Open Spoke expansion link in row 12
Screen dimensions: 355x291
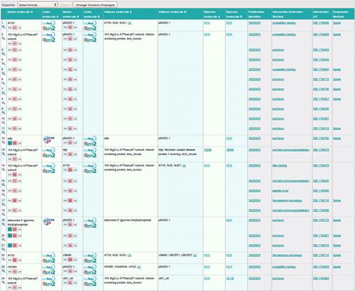(337, 139)
